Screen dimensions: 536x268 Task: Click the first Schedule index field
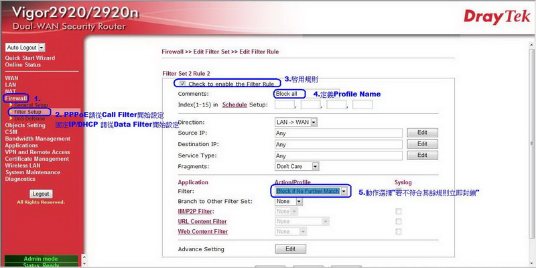pyautogui.click(x=285, y=105)
